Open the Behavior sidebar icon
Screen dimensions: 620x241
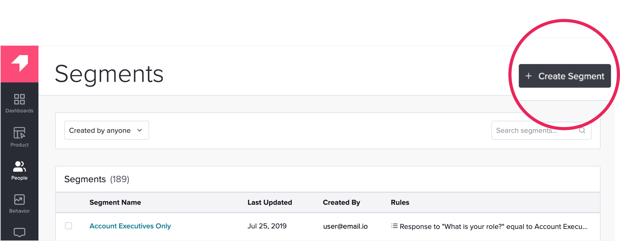tap(19, 200)
